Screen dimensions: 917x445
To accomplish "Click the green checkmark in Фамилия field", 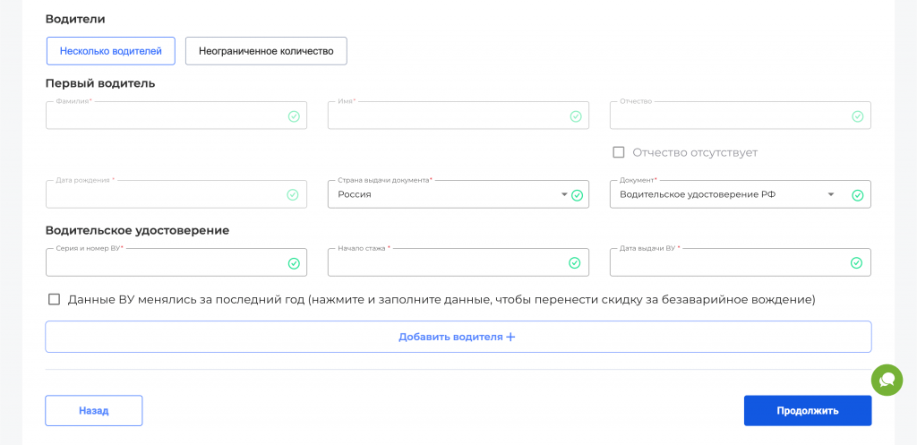I will coord(294,116).
